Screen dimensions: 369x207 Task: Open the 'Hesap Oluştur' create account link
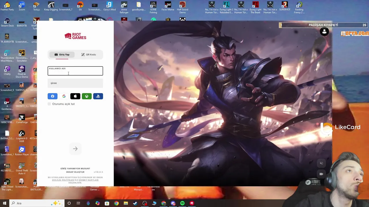pyautogui.click(x=75, y=172)
